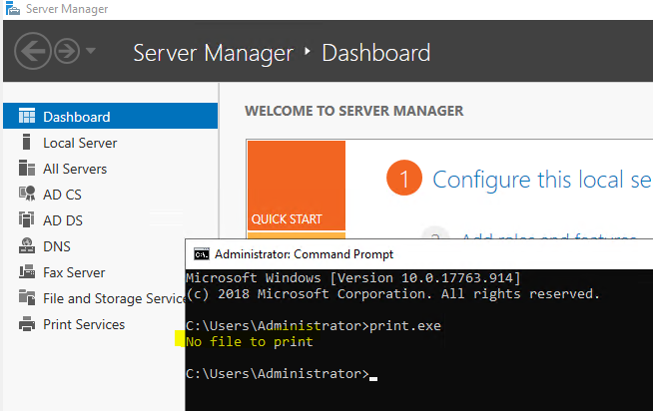Click the Server Manager breadcrumb in header

214,53
